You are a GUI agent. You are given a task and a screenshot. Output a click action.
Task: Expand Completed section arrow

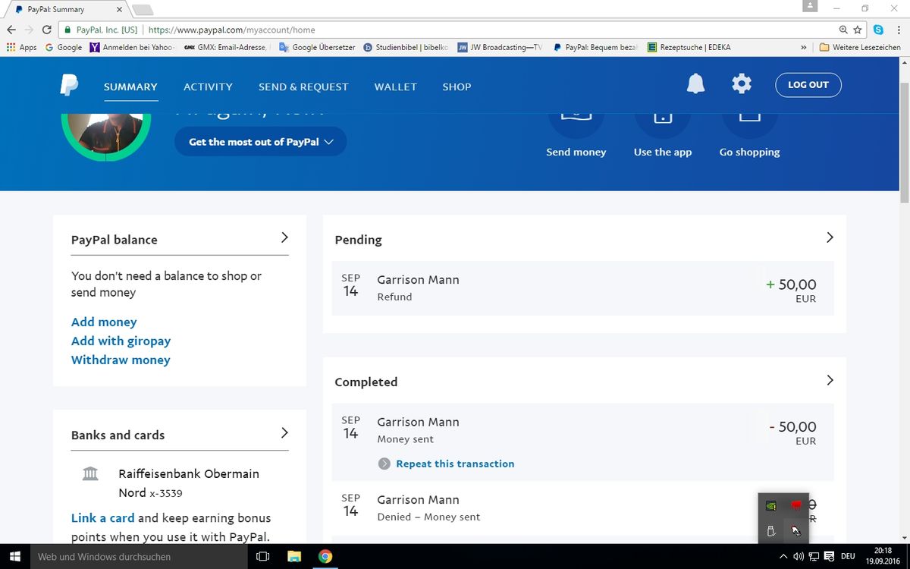pyautogui.click(x=830, y=380)
